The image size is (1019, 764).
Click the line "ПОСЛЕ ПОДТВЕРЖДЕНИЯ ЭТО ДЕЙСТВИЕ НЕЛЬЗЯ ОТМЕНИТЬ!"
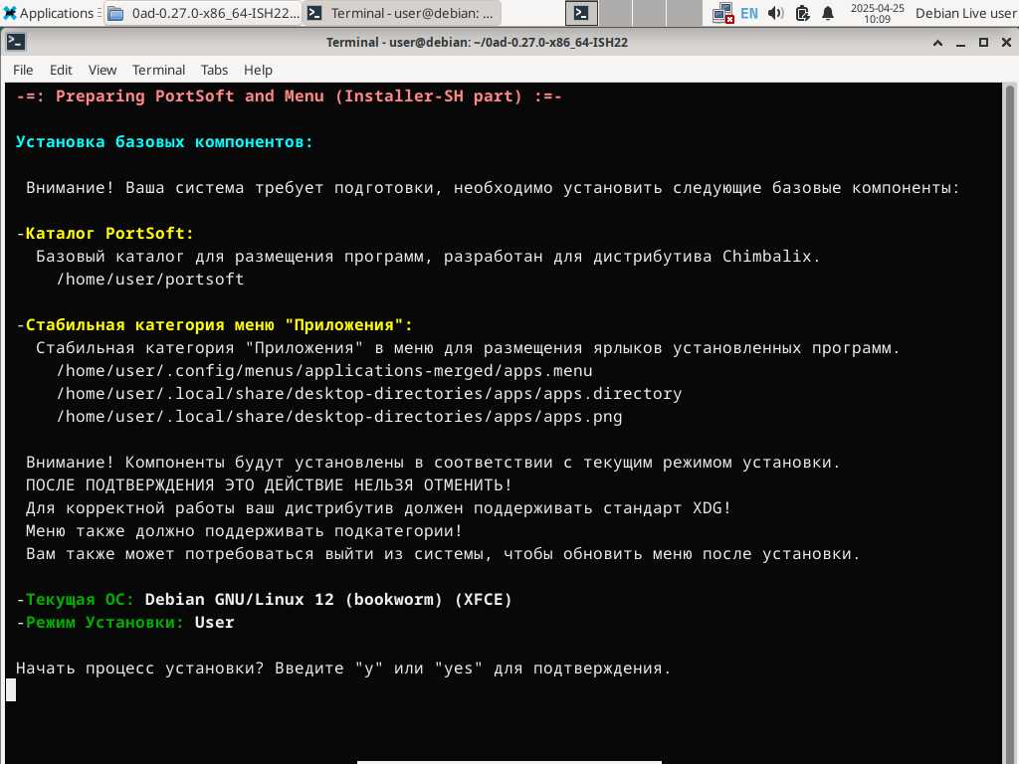(269, 484)
